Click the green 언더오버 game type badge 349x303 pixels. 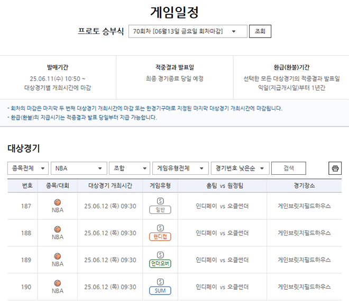click(x=160, y=264)
